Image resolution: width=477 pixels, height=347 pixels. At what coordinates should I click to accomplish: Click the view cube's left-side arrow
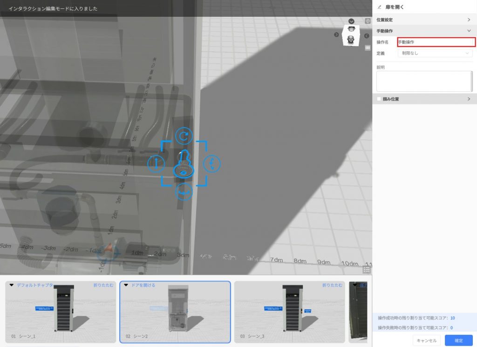click(x=336, y=35)
